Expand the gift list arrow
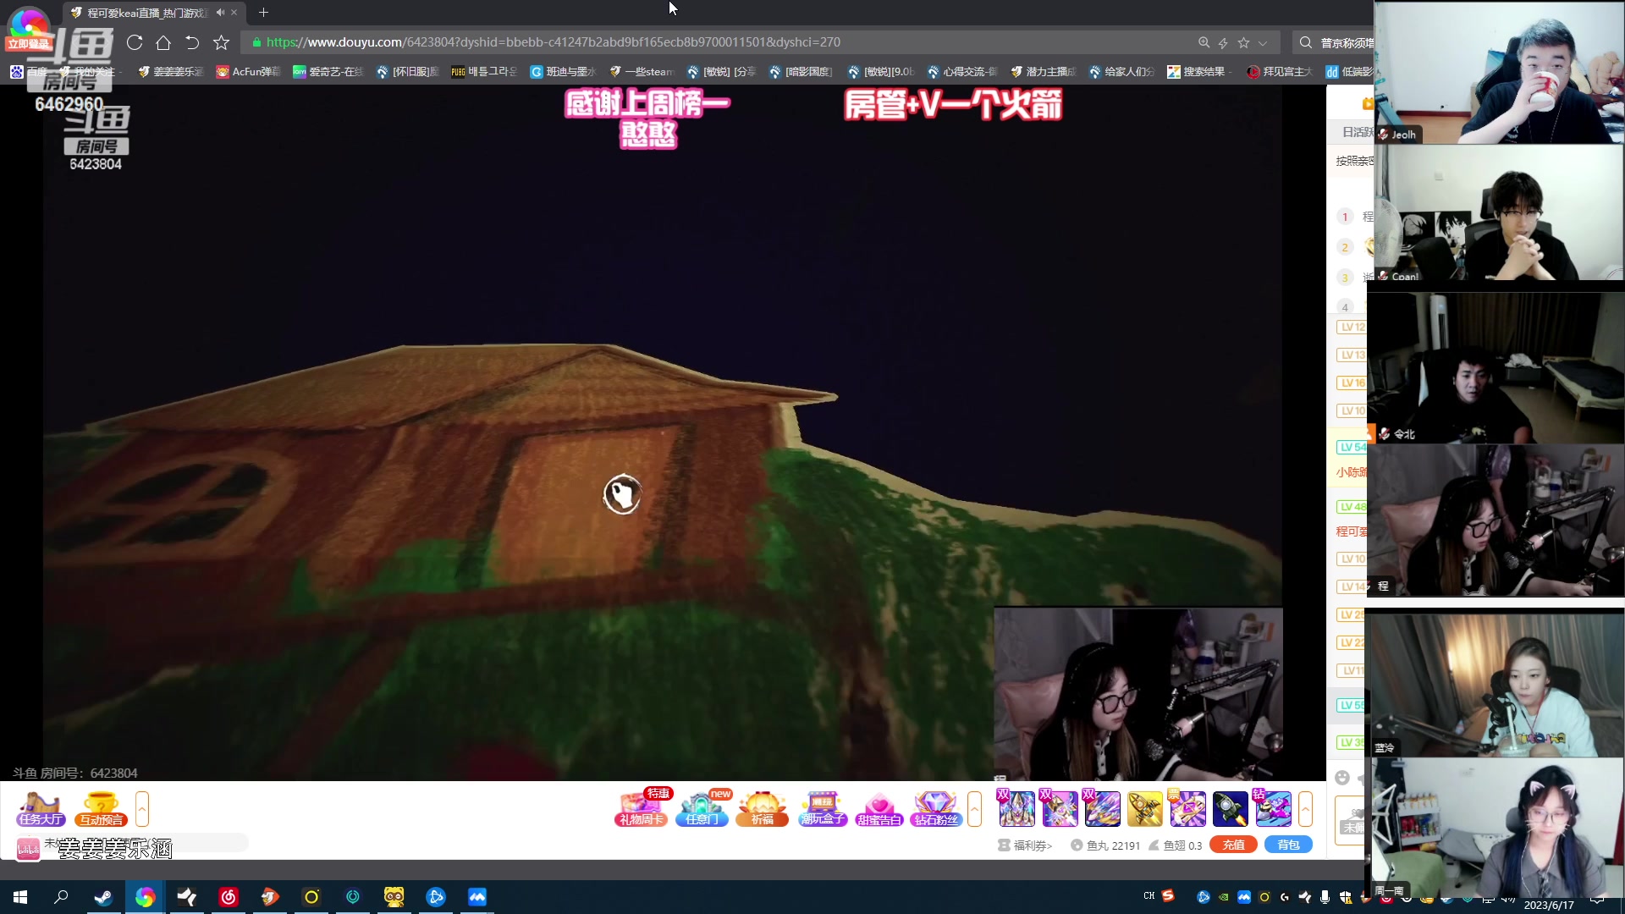The height and width of the screenshot is (914, 1625). point(1305,809)
